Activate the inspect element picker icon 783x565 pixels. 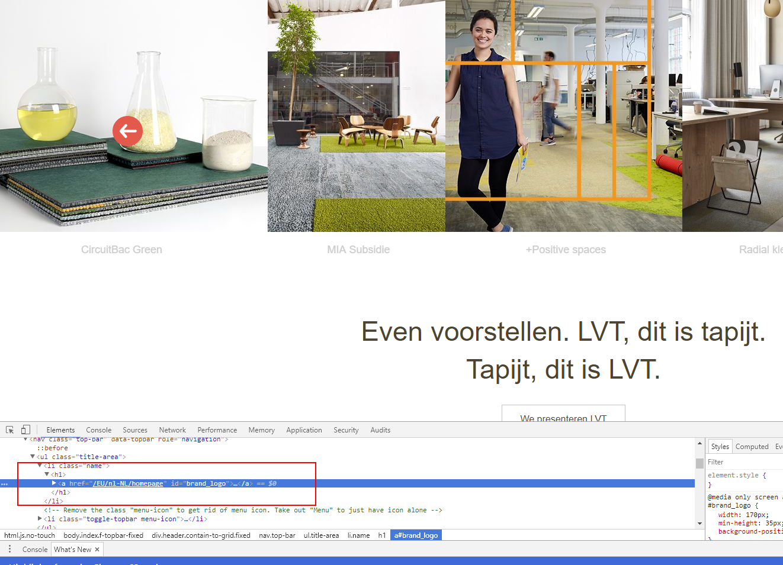coord(9,430)
